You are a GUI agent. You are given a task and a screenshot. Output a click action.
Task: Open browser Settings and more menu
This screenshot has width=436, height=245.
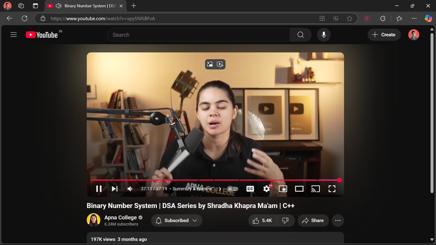(414, 18)
